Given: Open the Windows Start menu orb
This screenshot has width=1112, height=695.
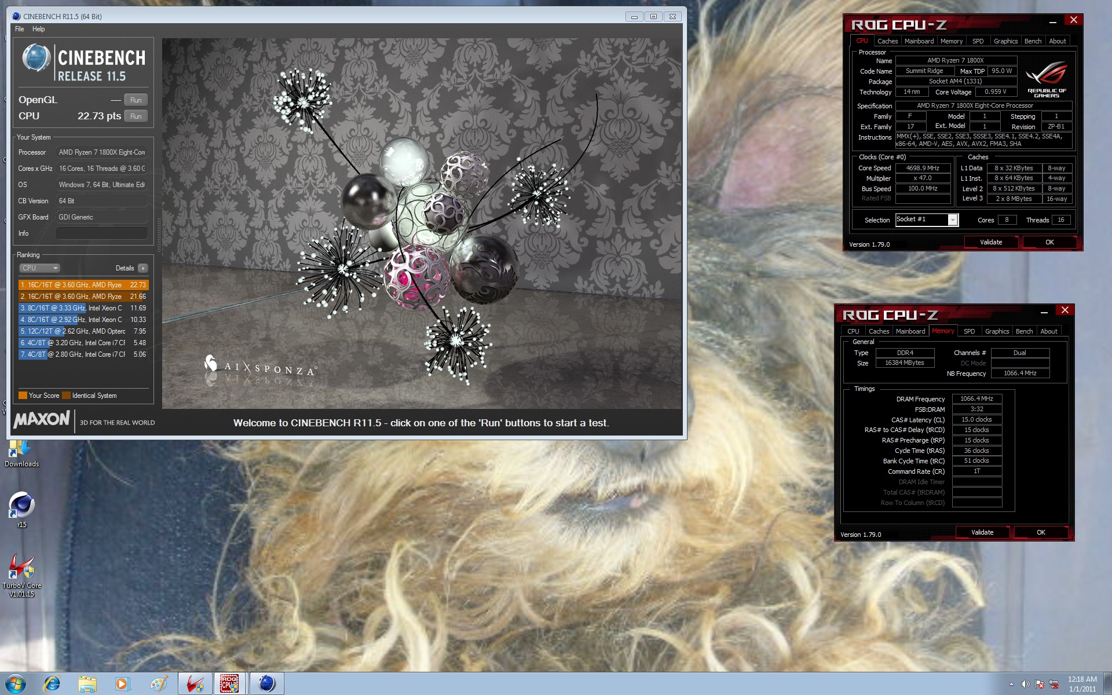Looking at the screenshot, I should 16,684.
